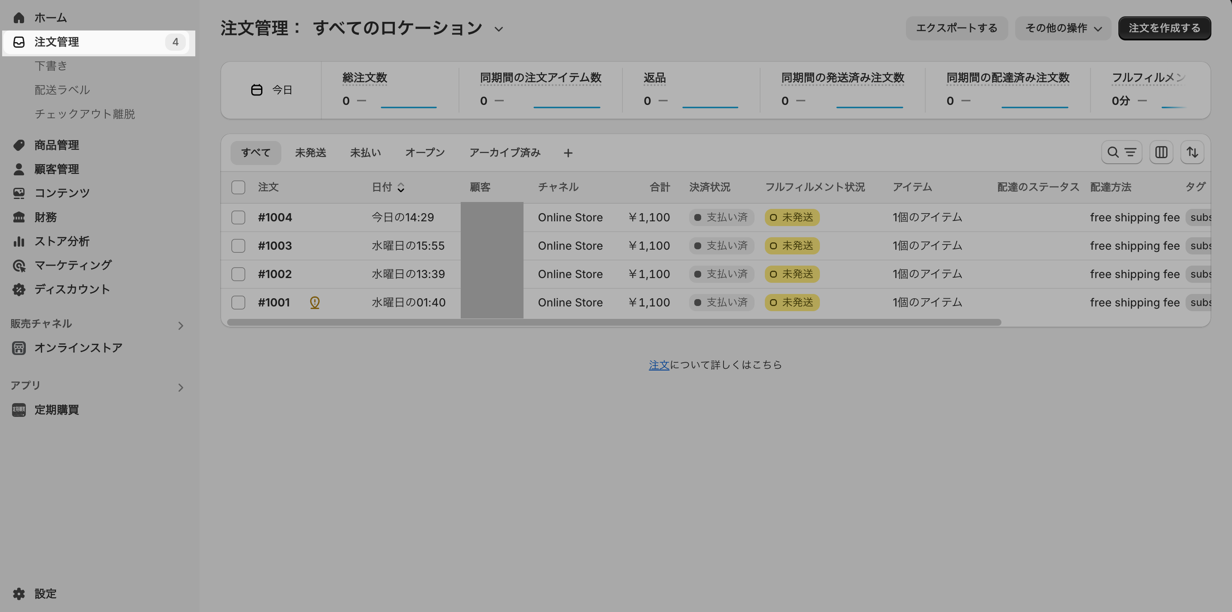Open Discounts (ディスカウント) in sidebar

(x=72, y=290)
